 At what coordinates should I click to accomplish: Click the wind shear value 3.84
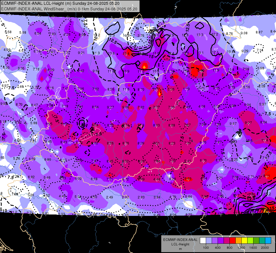157,197
